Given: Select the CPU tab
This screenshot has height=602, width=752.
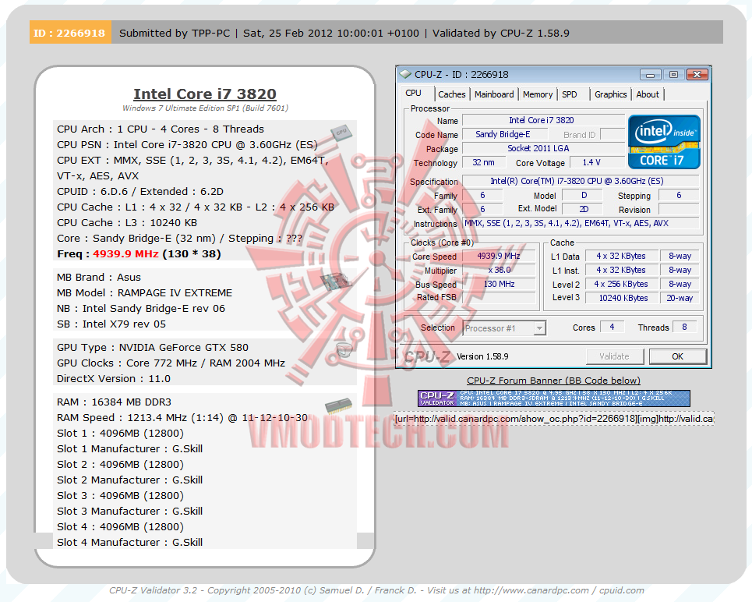Looking at the screenshot, I should [x=414, y=93].
